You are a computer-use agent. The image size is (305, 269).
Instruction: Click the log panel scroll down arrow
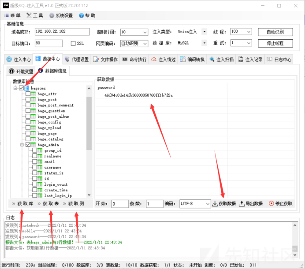(x=295, y=254)
